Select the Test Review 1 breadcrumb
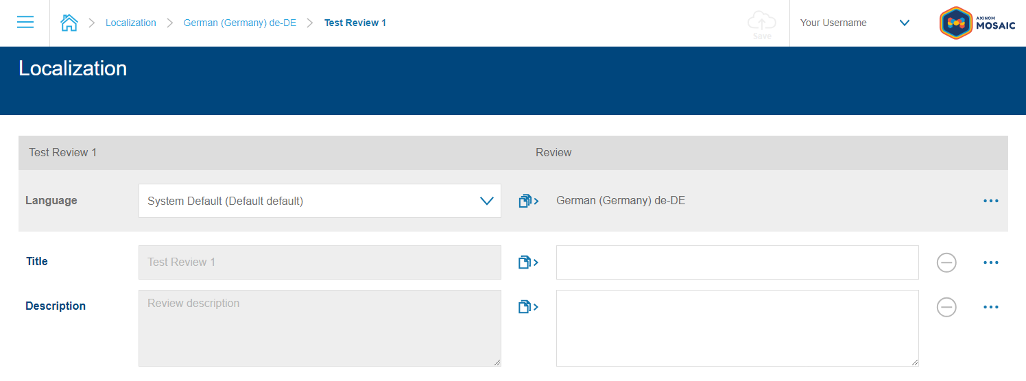Screen dimensions: 1026x381 pos(355,23)
